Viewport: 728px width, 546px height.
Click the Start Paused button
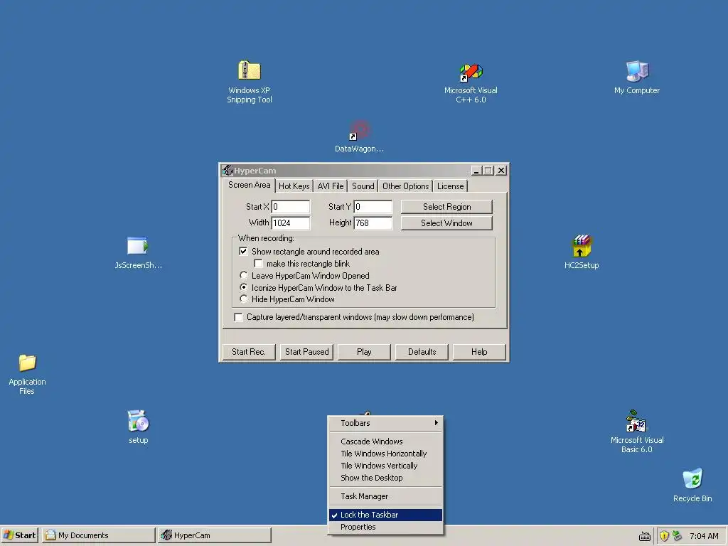pos(306,351)
